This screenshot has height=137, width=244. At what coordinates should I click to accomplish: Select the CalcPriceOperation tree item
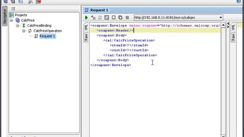point(48,31)
